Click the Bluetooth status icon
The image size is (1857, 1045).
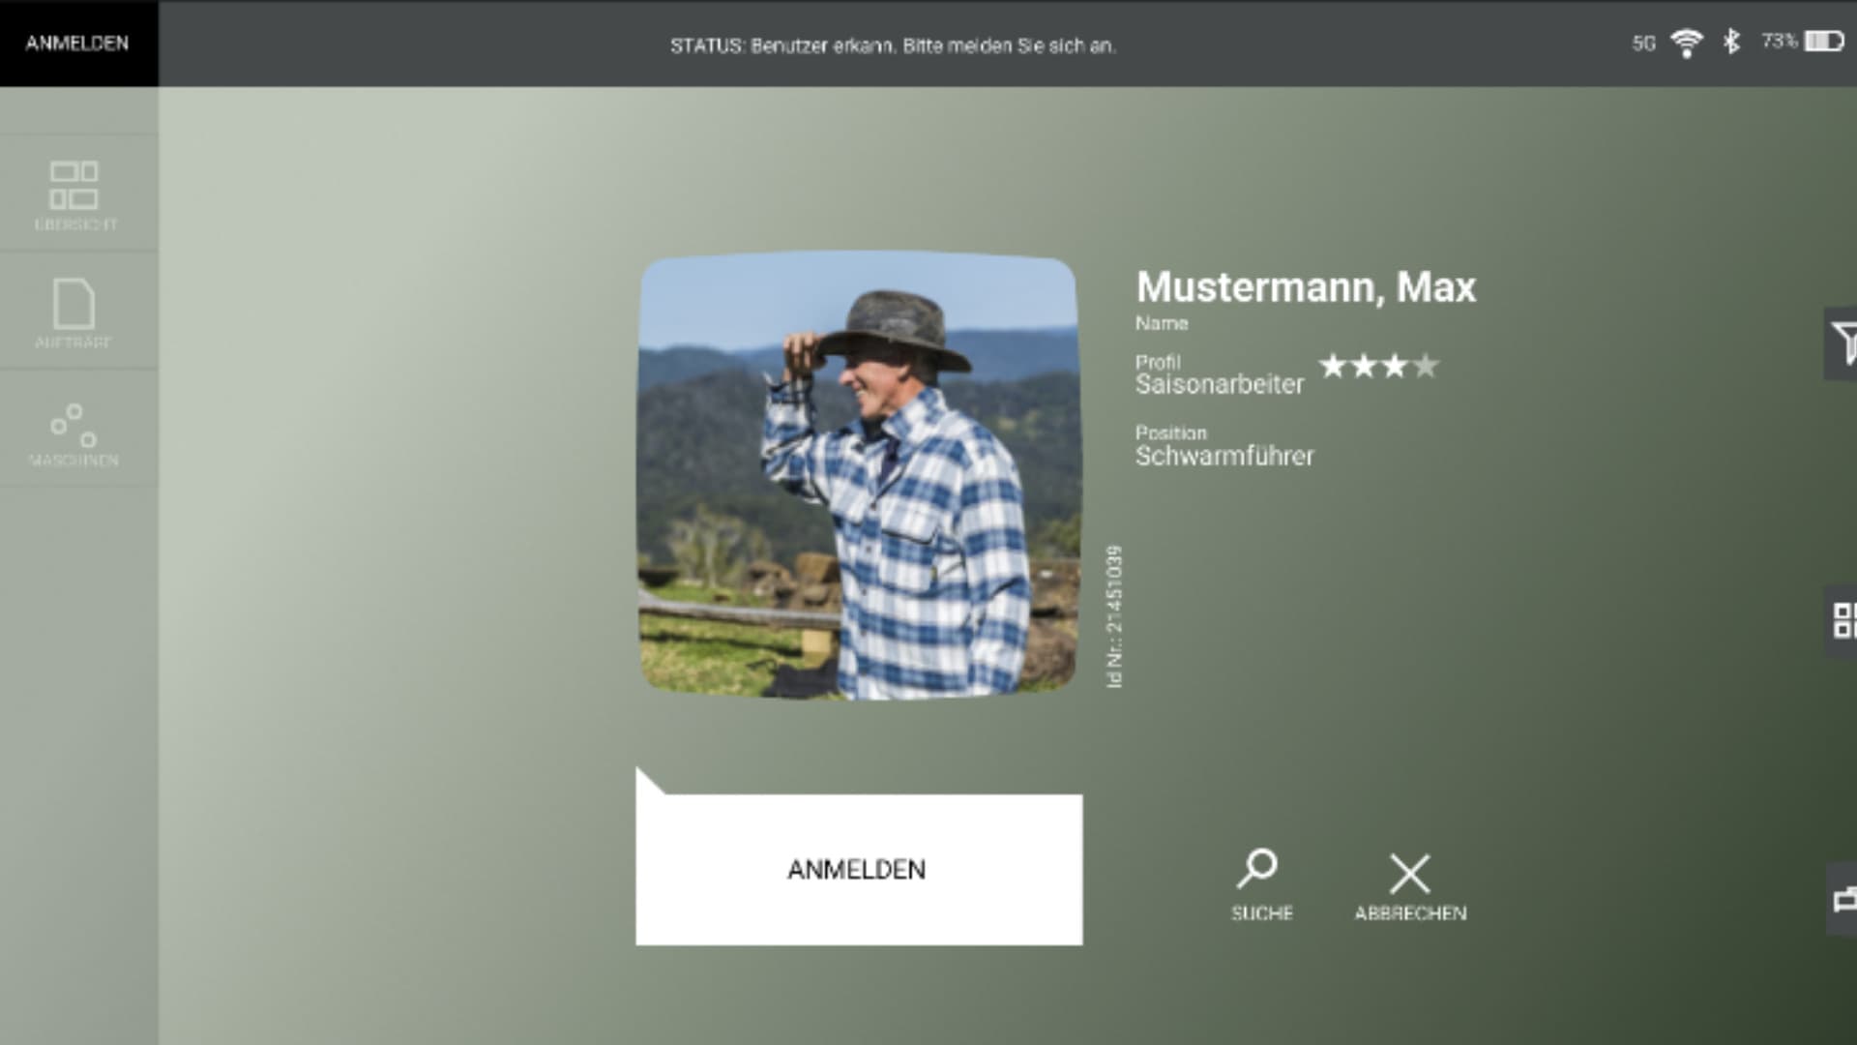coord(1731,42)
